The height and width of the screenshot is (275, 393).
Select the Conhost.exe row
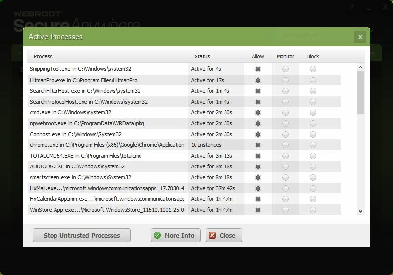point(184,134)
